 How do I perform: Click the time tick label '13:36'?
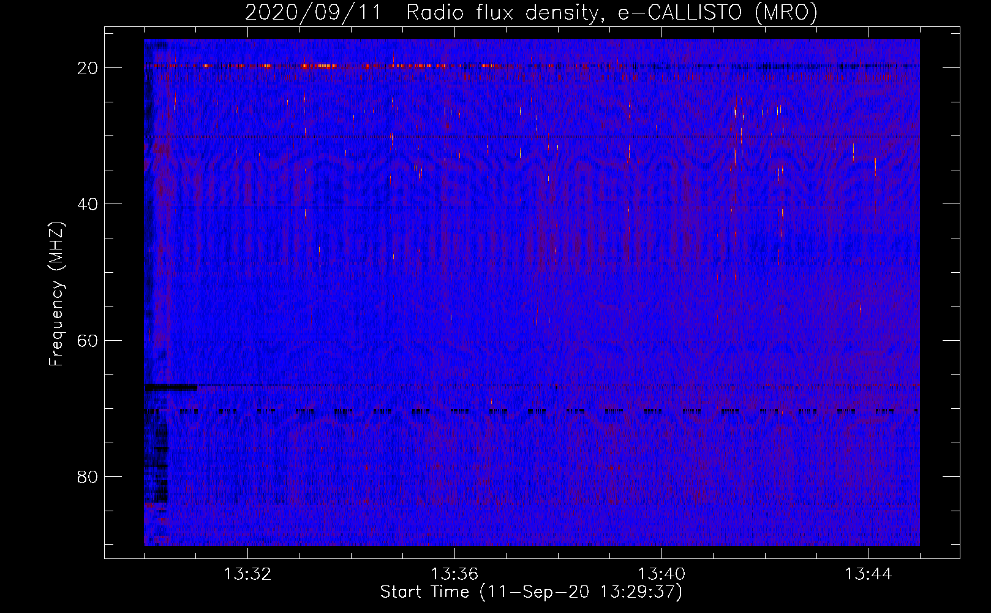point(454,574)
